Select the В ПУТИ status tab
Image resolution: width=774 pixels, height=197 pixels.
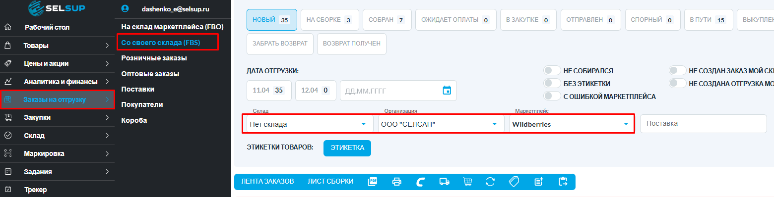(x=709, y=20)
